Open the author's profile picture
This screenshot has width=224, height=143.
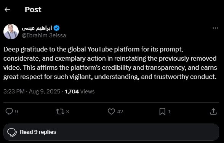[11, 32]
